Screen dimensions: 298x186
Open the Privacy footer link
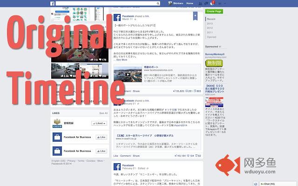coord(71,161)
